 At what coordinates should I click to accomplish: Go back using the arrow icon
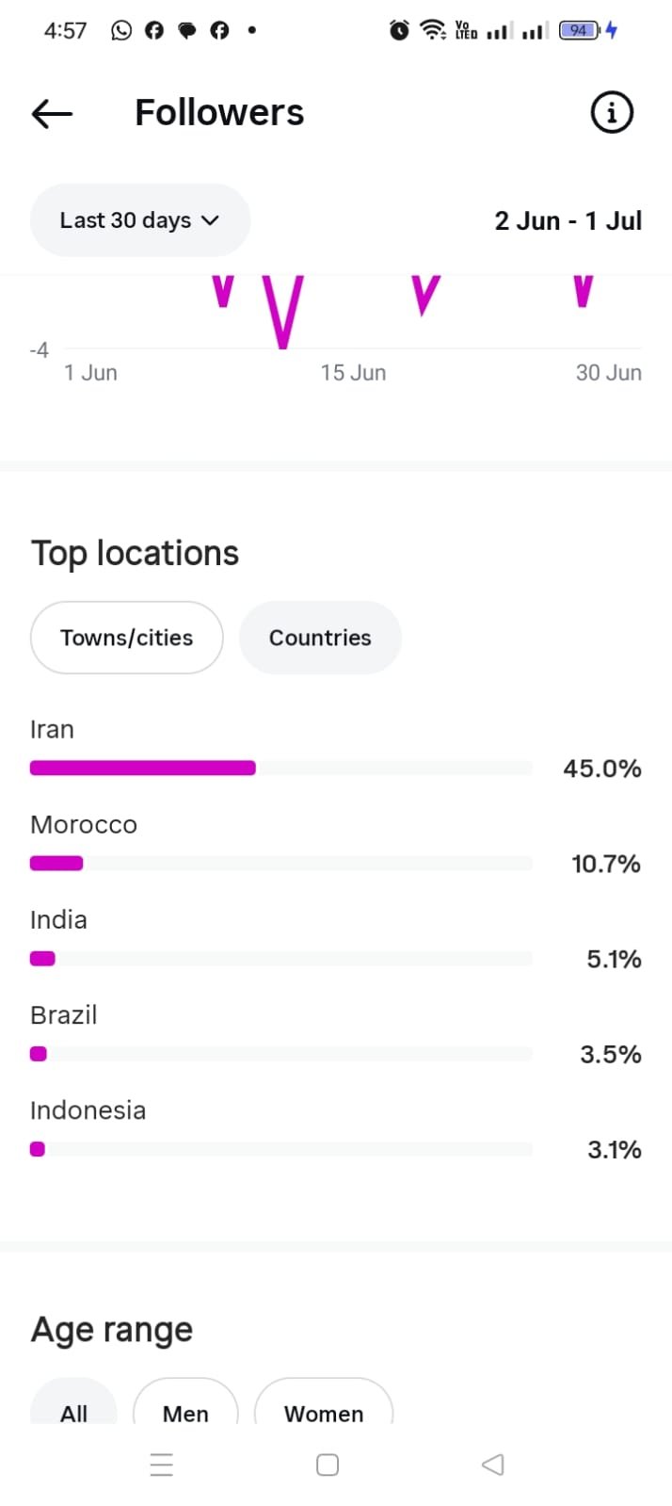(52, 114)
